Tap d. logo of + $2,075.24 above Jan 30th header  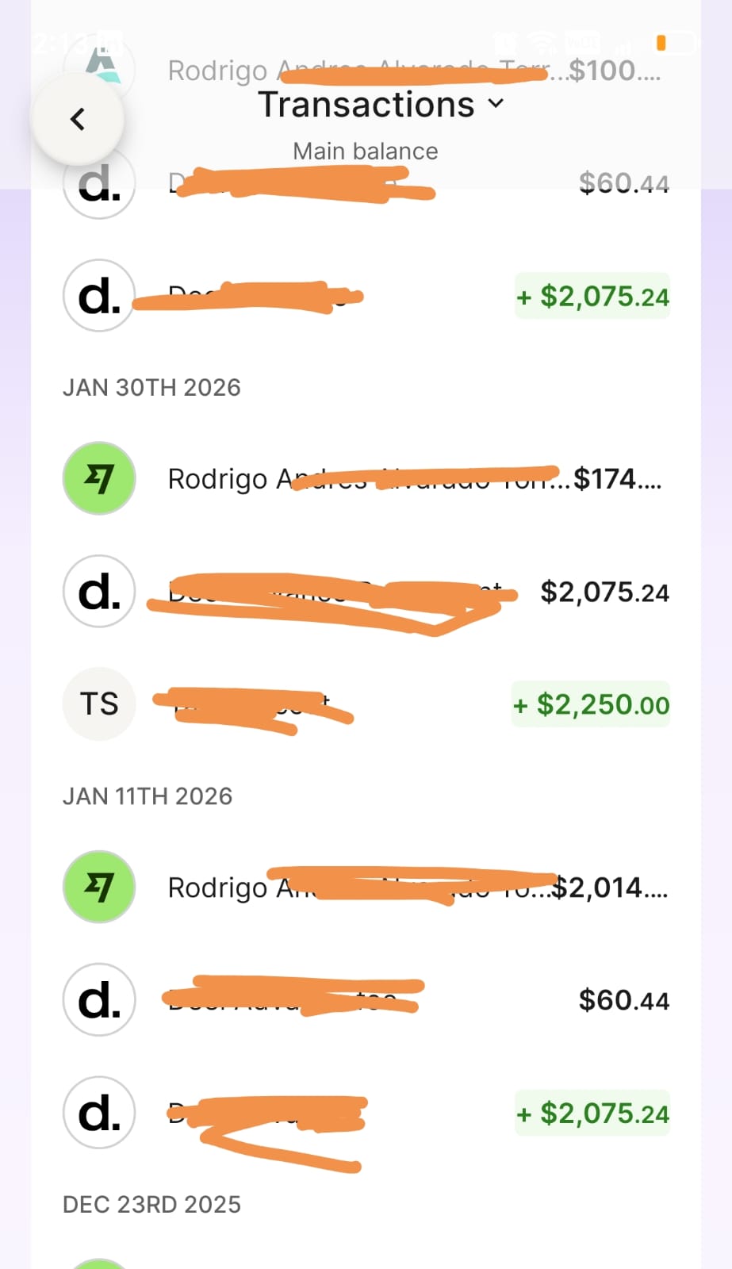point(99,296)
